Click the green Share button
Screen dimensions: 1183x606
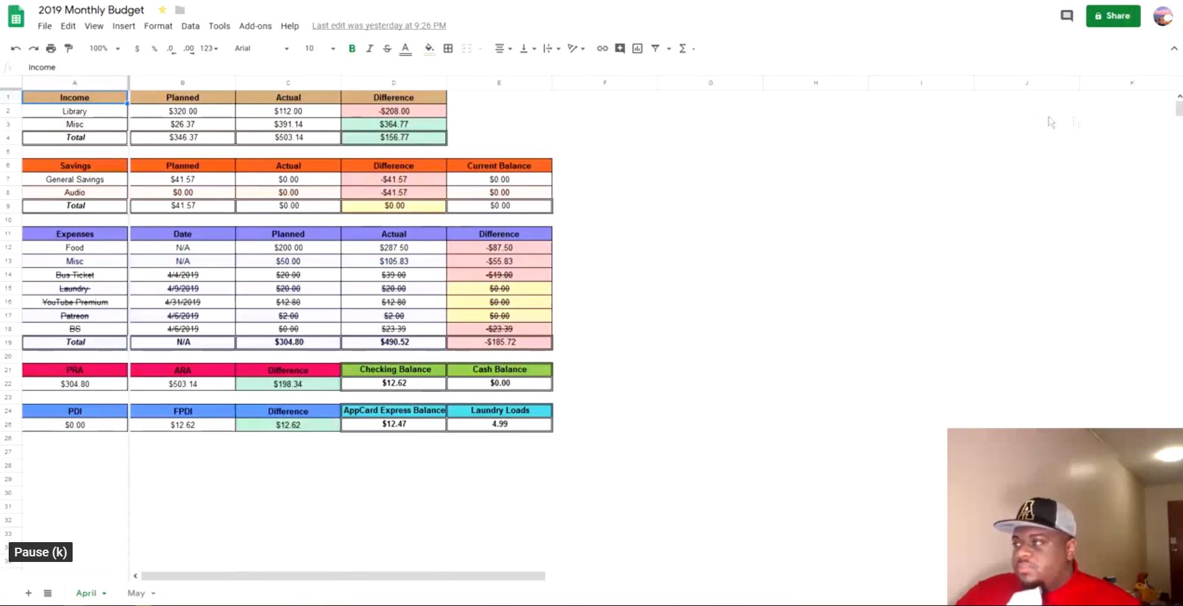(x=1113, y=16)
